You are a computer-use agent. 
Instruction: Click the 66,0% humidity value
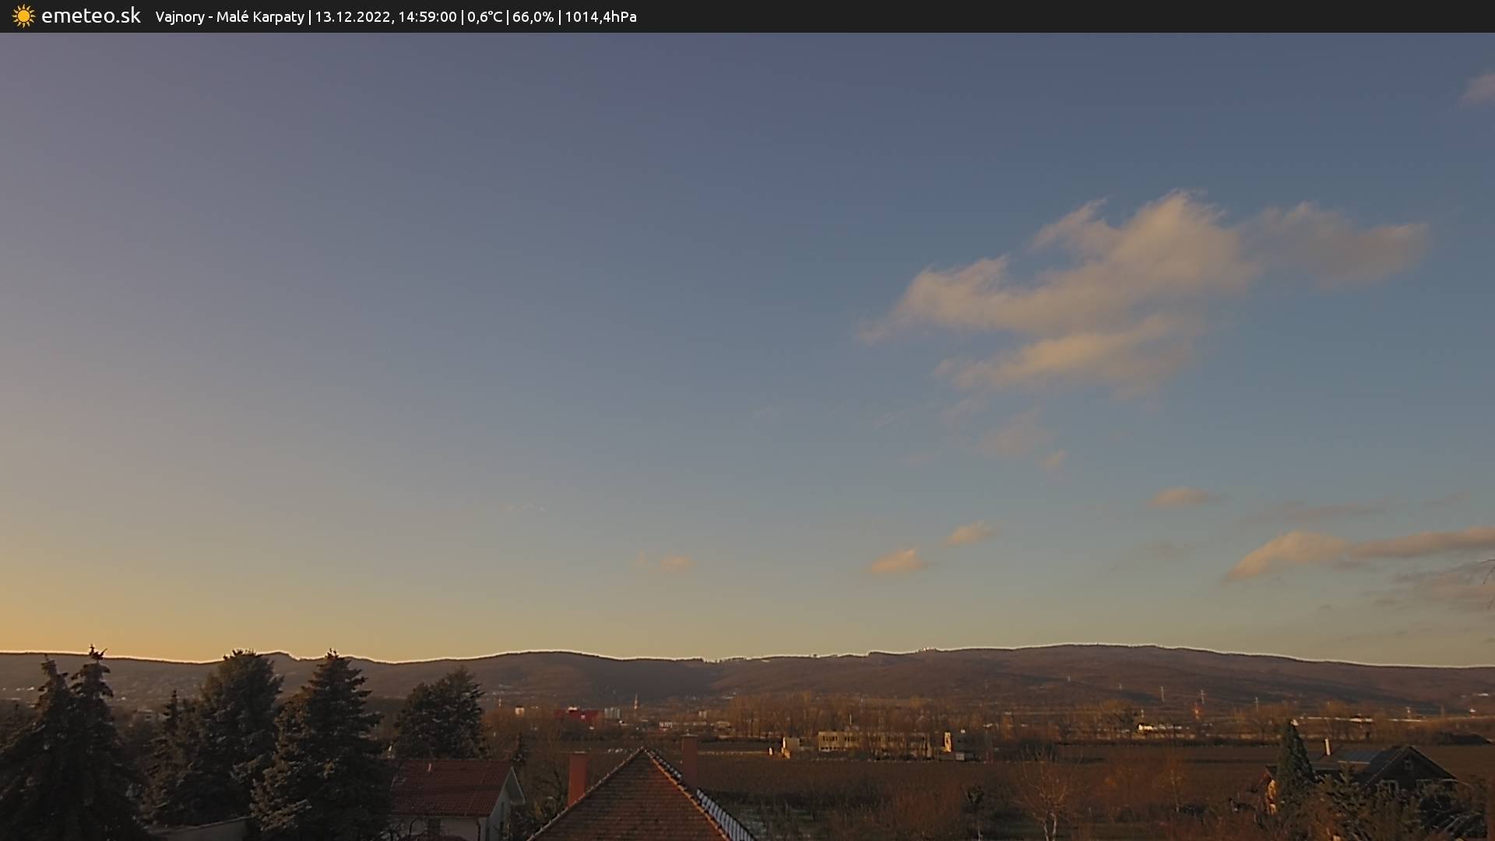click(x=533, y=17)
